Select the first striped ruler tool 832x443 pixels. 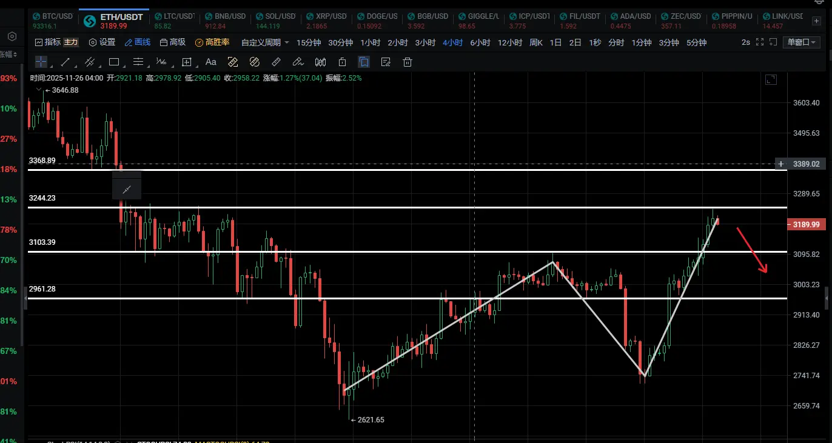click(x=232, y=62)
